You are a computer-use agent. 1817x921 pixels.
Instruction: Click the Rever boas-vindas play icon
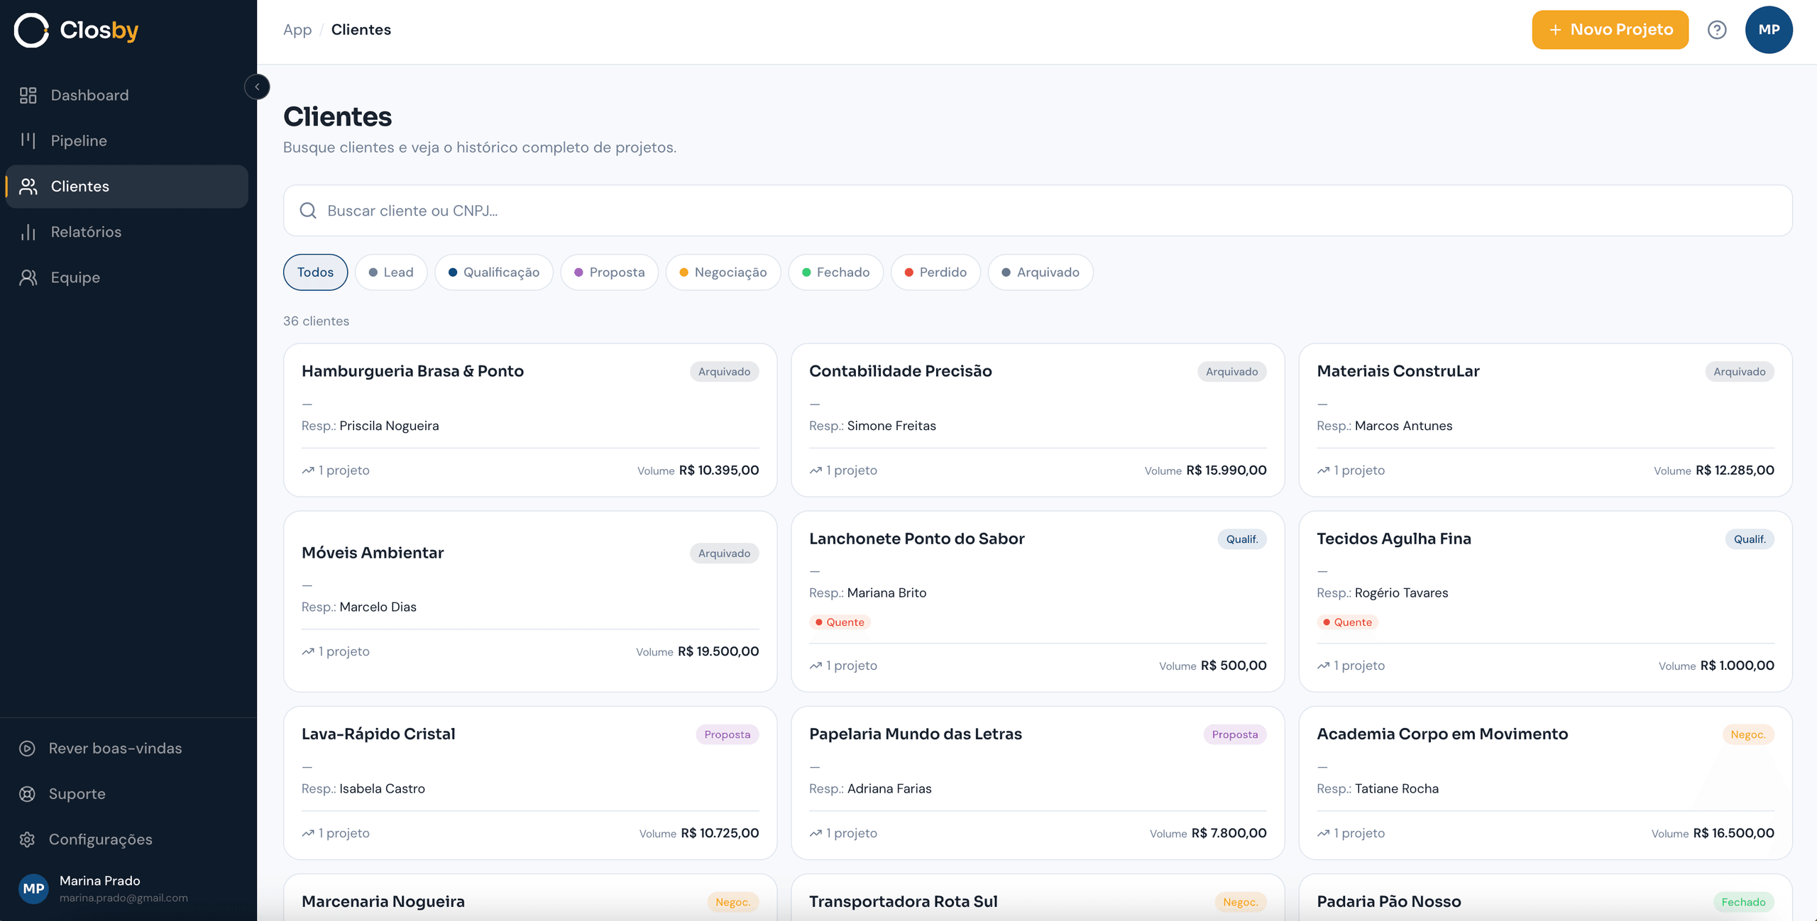(x=27, y=748)
